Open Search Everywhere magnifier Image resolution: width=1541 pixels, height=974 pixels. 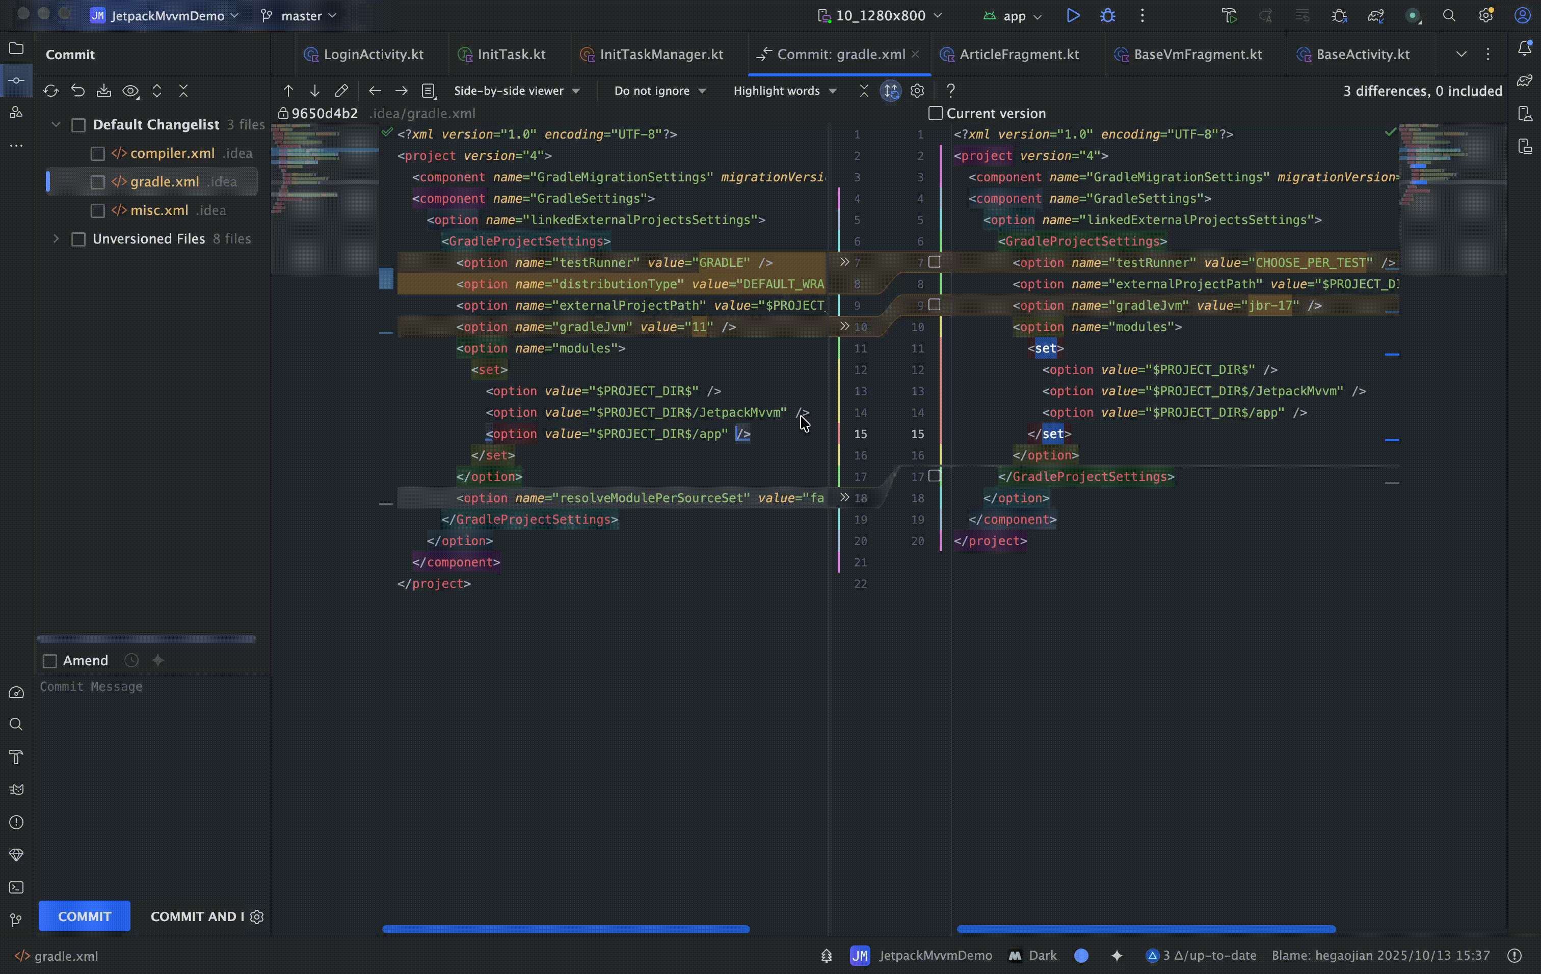click(x=1449, y=15)
